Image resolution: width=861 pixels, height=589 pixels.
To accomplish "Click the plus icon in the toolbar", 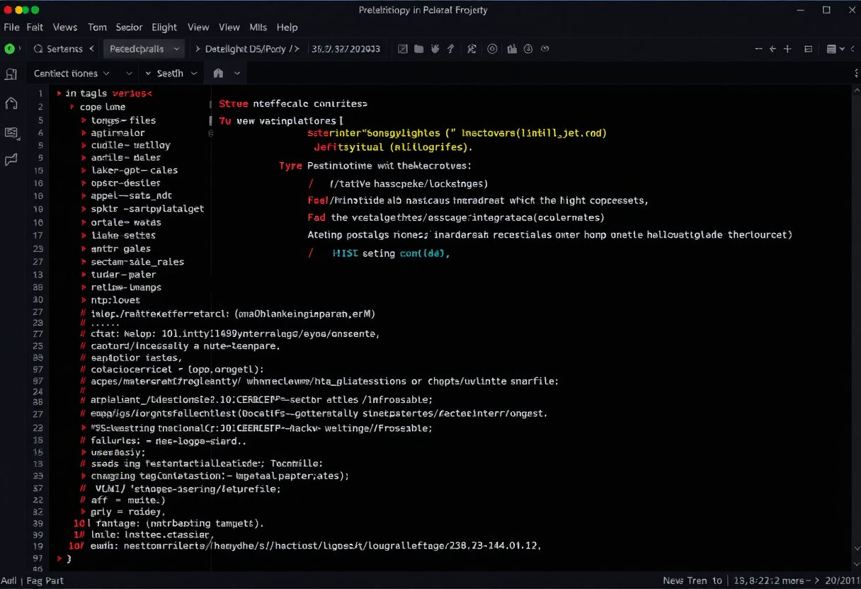I will coord(787,49).
